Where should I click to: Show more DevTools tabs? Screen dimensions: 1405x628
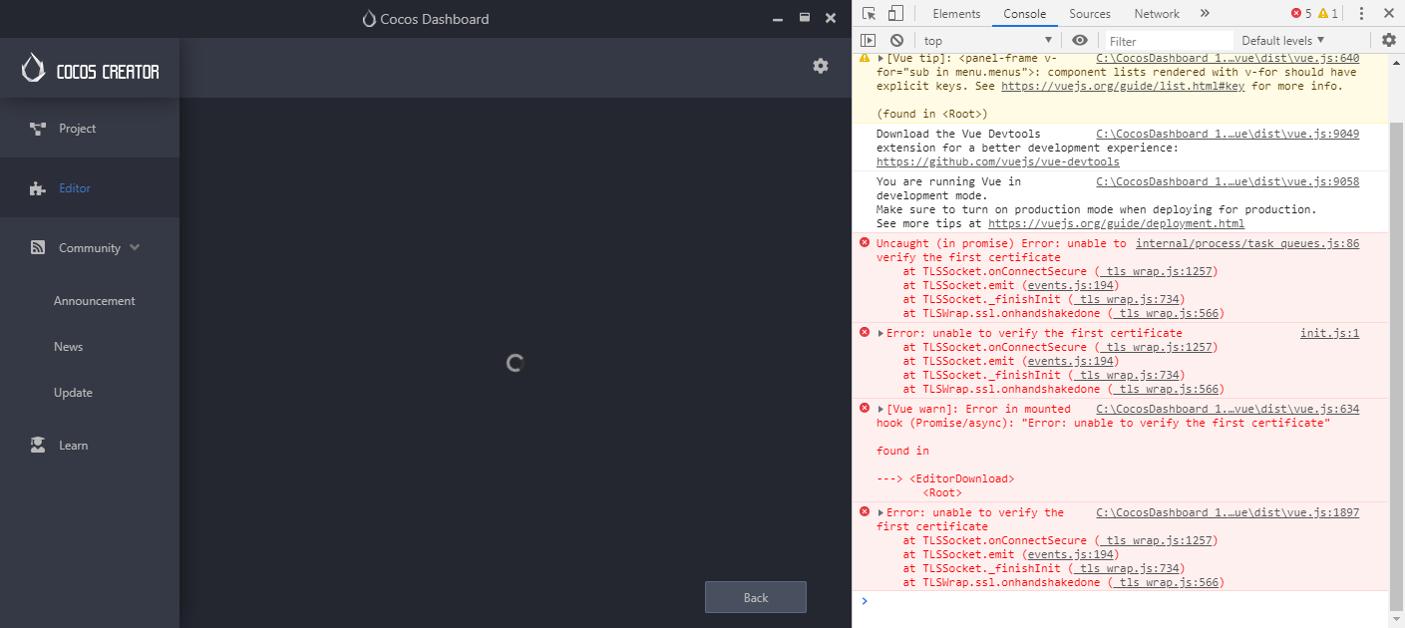tap(1205, 14)
